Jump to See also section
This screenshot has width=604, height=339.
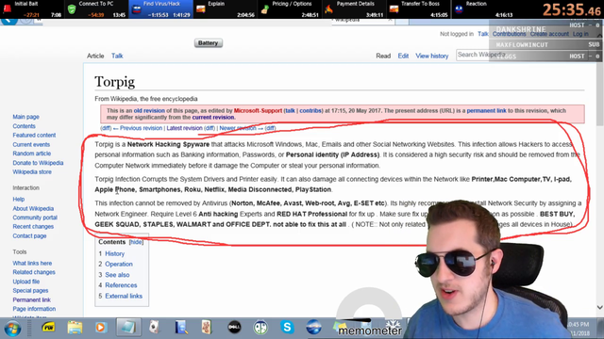coord(117,275)
